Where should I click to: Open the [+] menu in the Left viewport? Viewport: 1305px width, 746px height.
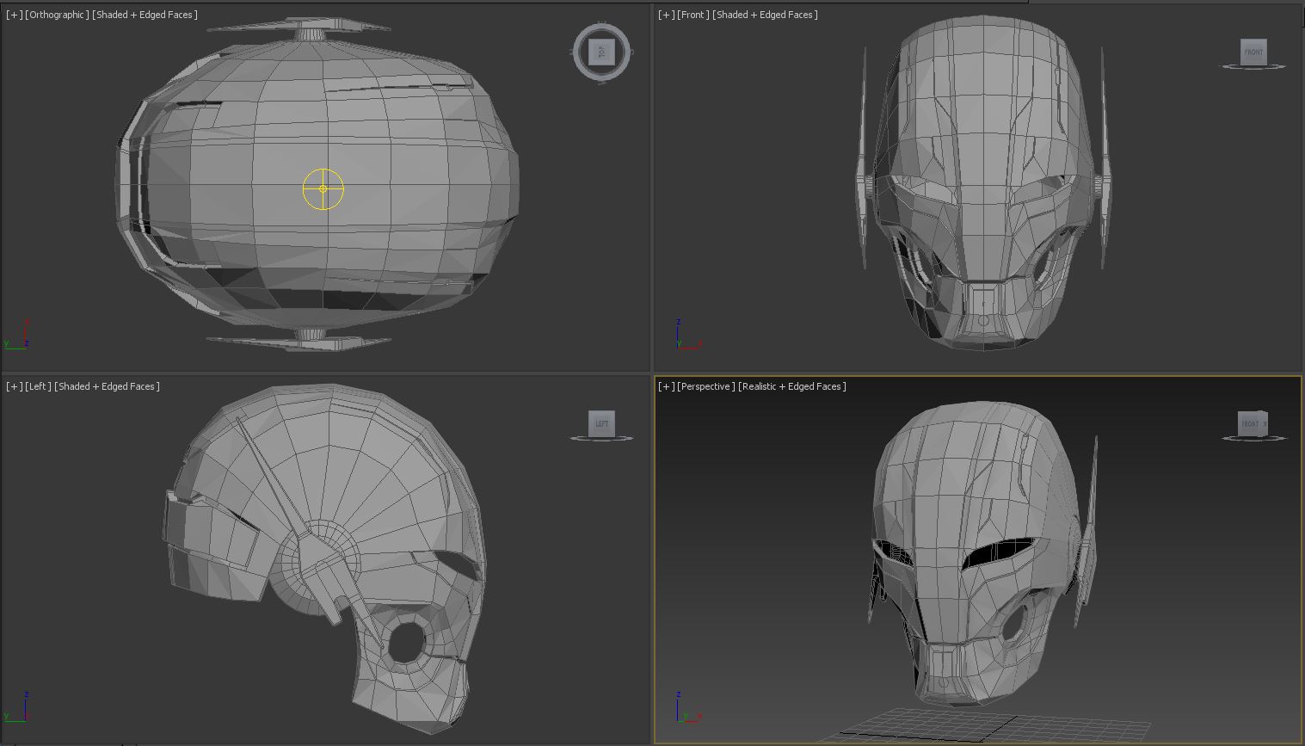(14, 386)
